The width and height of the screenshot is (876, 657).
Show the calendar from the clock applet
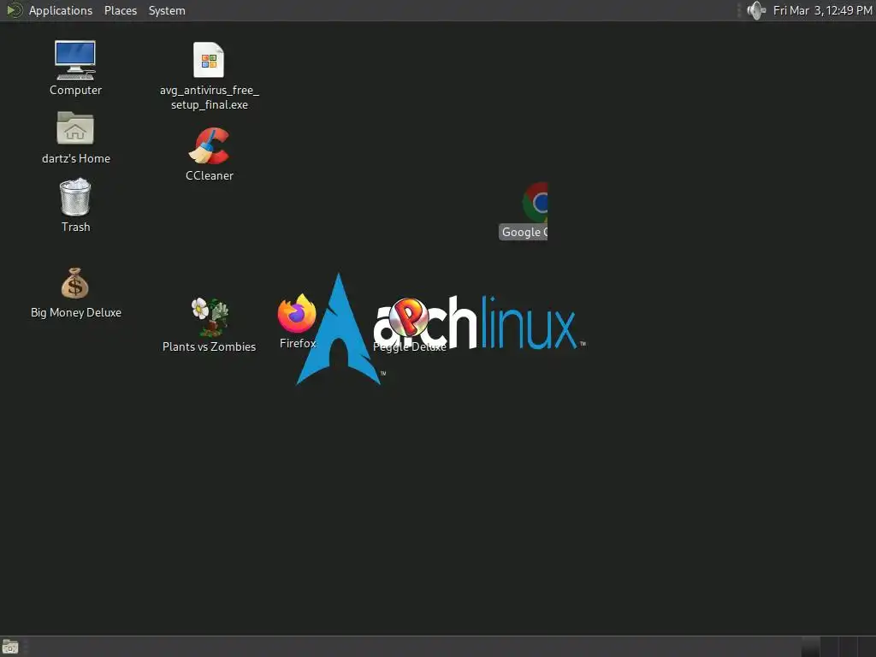[x=822, y=10]
